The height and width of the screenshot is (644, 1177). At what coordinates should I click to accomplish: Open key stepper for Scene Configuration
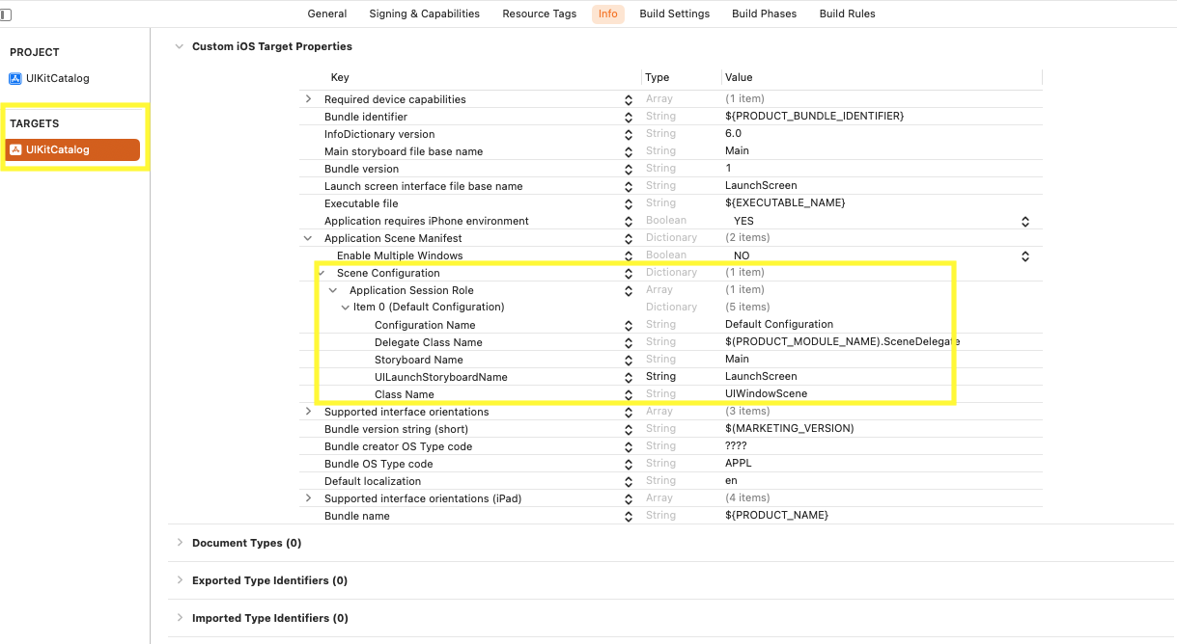point(629,273)
